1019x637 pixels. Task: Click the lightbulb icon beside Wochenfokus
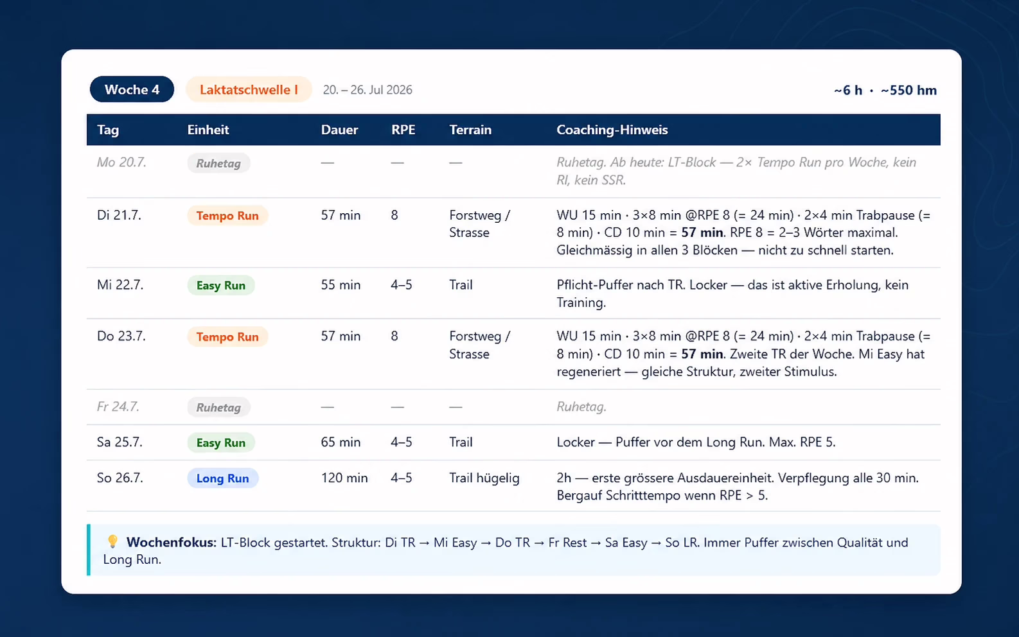click(112, 541)
